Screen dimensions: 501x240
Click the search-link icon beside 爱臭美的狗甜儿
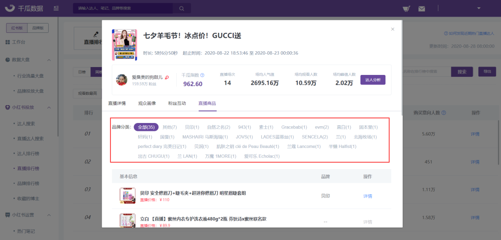coord(167,77)
